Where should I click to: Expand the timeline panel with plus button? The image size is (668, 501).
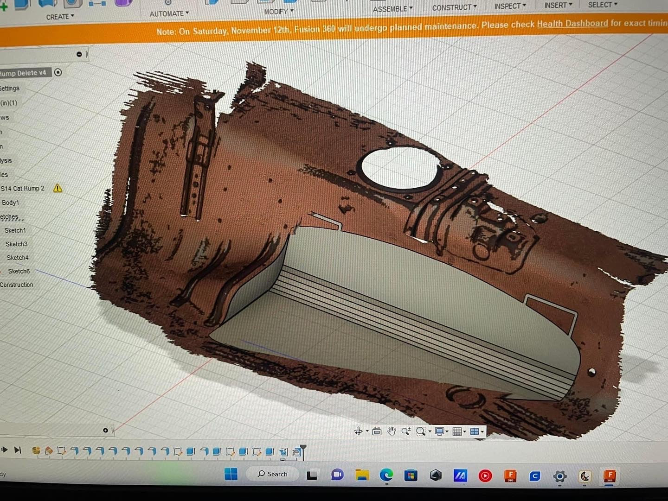105,431
